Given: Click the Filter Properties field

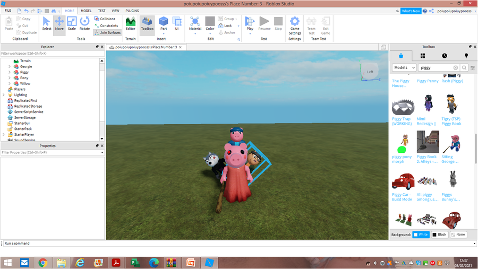Looking at the screenshot, I should (x=53, y=152).
